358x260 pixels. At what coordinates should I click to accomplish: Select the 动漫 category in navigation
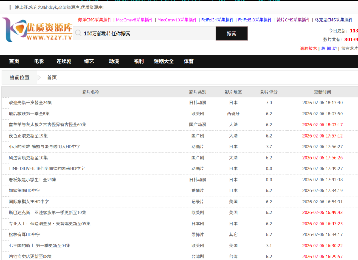pos(114,61)
